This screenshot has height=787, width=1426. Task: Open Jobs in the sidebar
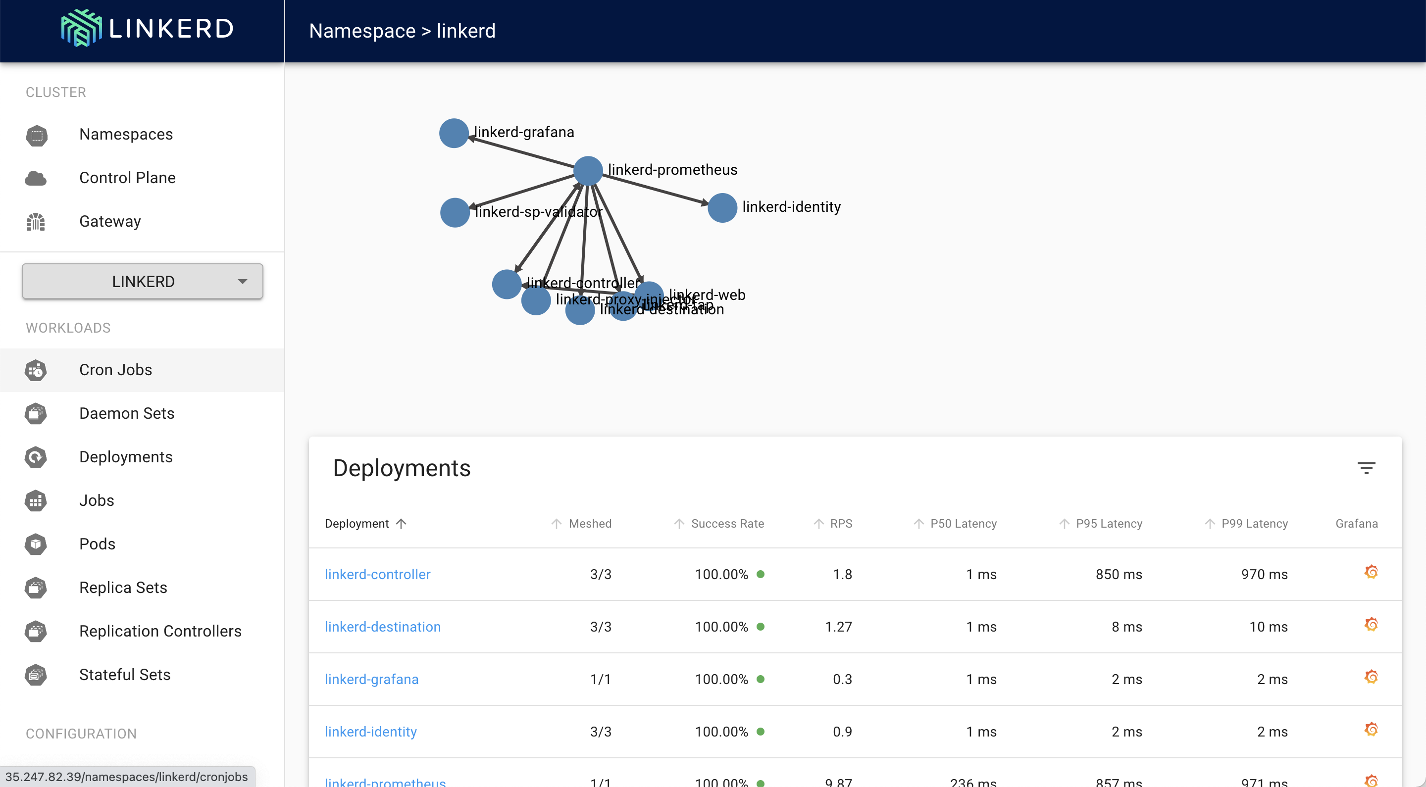point(142,500)
